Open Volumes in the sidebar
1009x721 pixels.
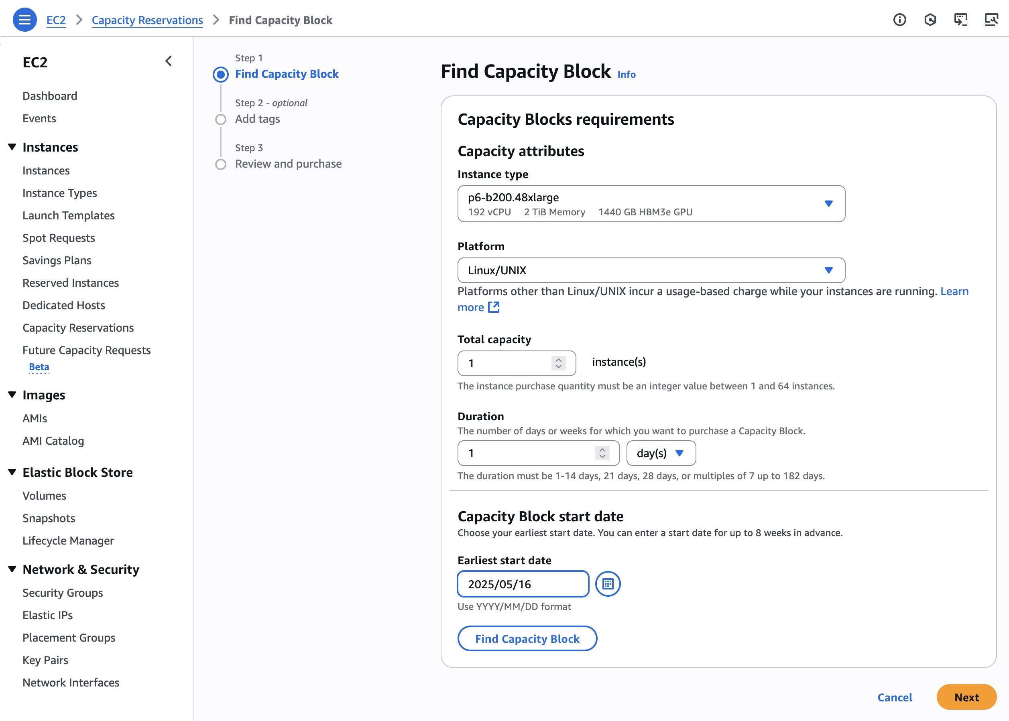[45, 496]
